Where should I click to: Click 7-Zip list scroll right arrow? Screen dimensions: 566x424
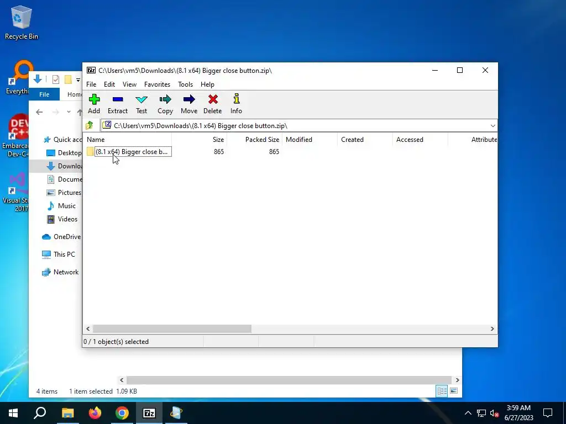click(492, 329)
